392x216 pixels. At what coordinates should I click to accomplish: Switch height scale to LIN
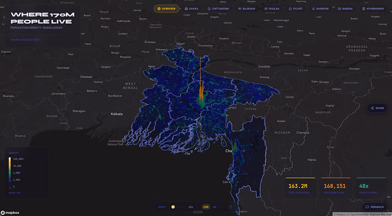point(214,207)
